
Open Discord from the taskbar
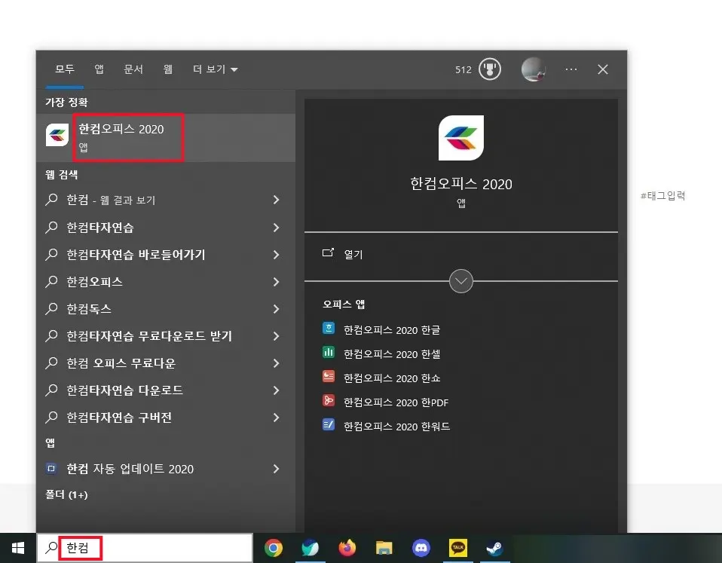[x=421, y=548]
